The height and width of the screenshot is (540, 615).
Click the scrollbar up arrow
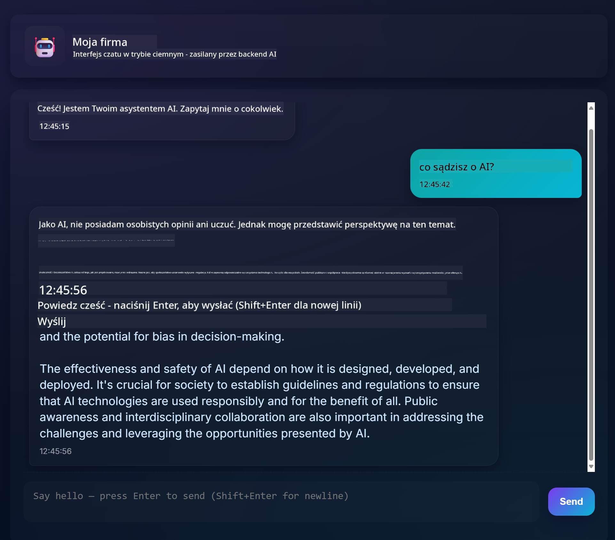[591, 108]
